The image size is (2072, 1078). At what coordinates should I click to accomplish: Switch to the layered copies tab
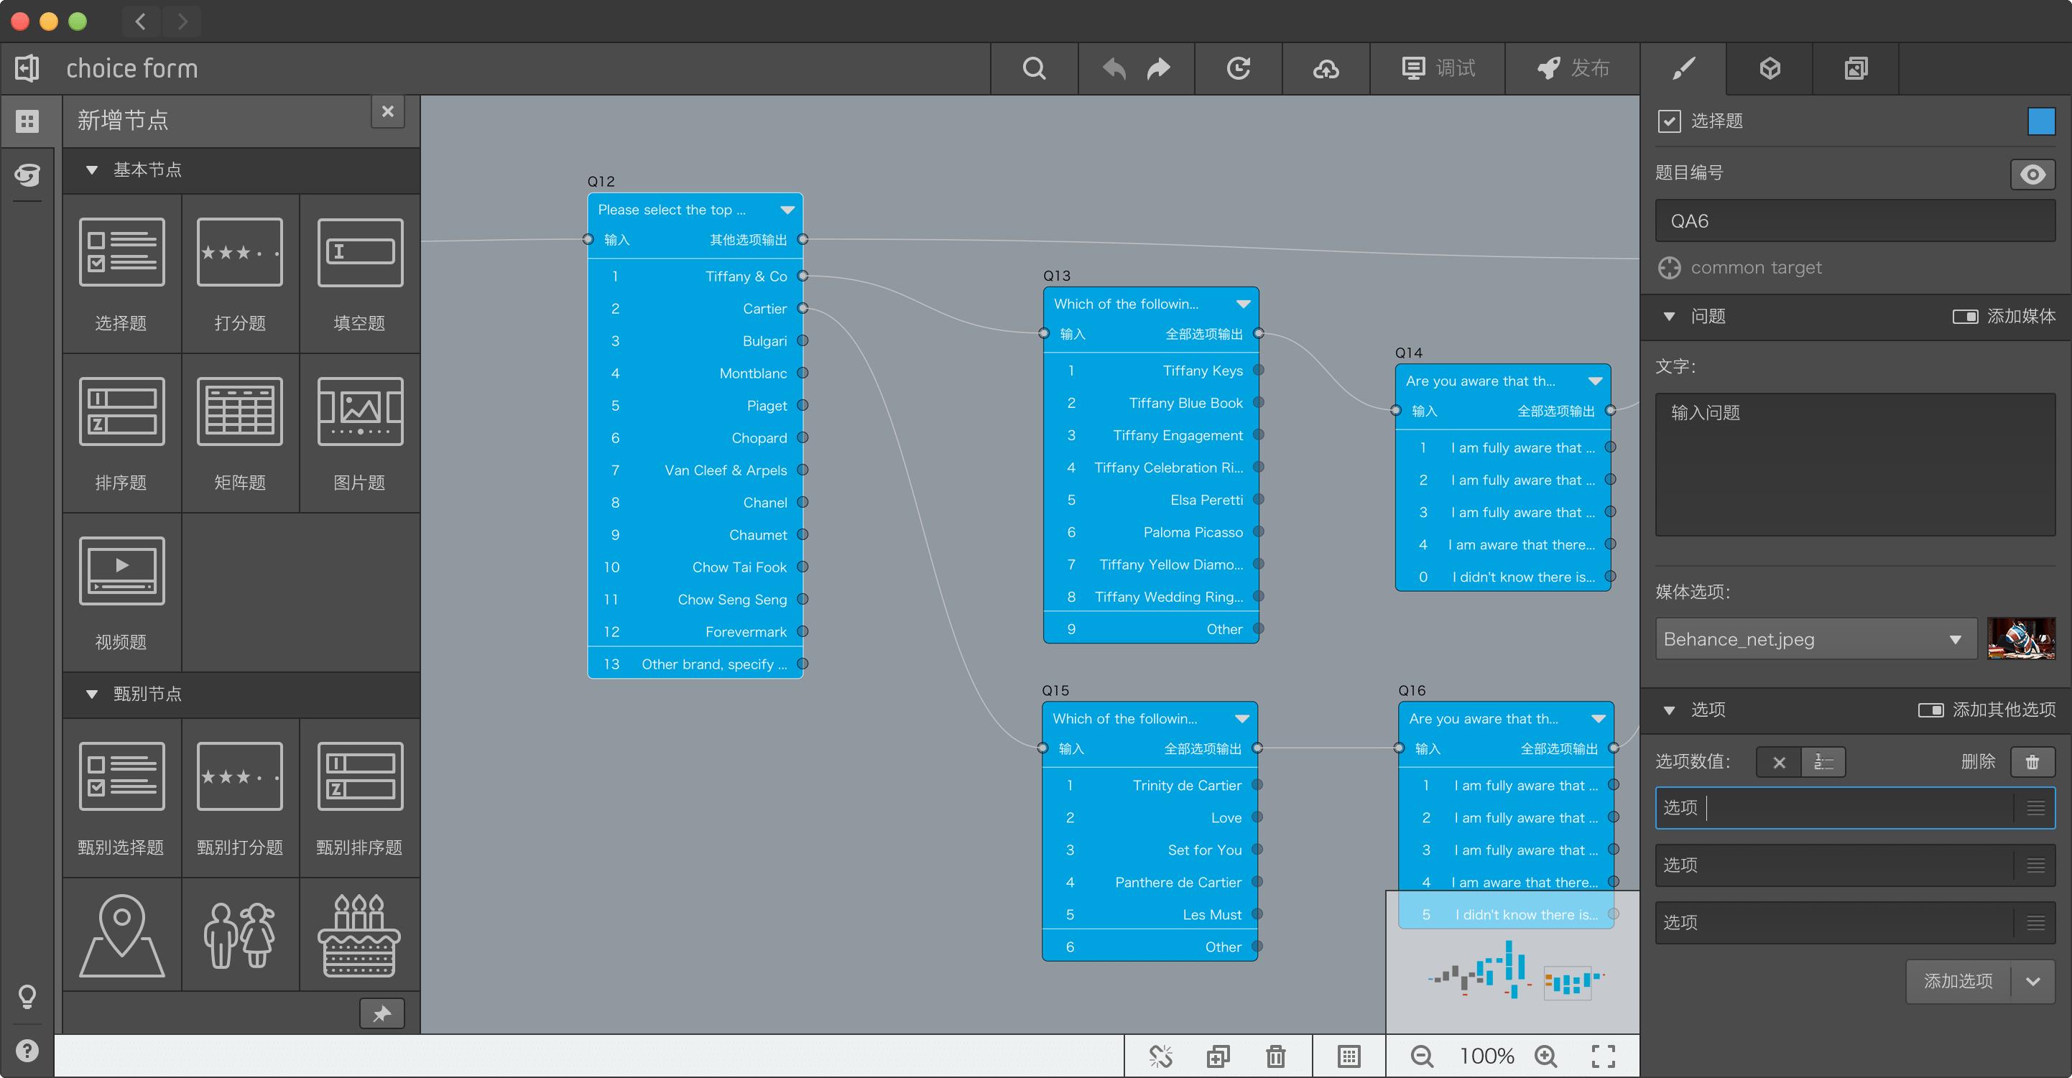(x=1856, y=68)
